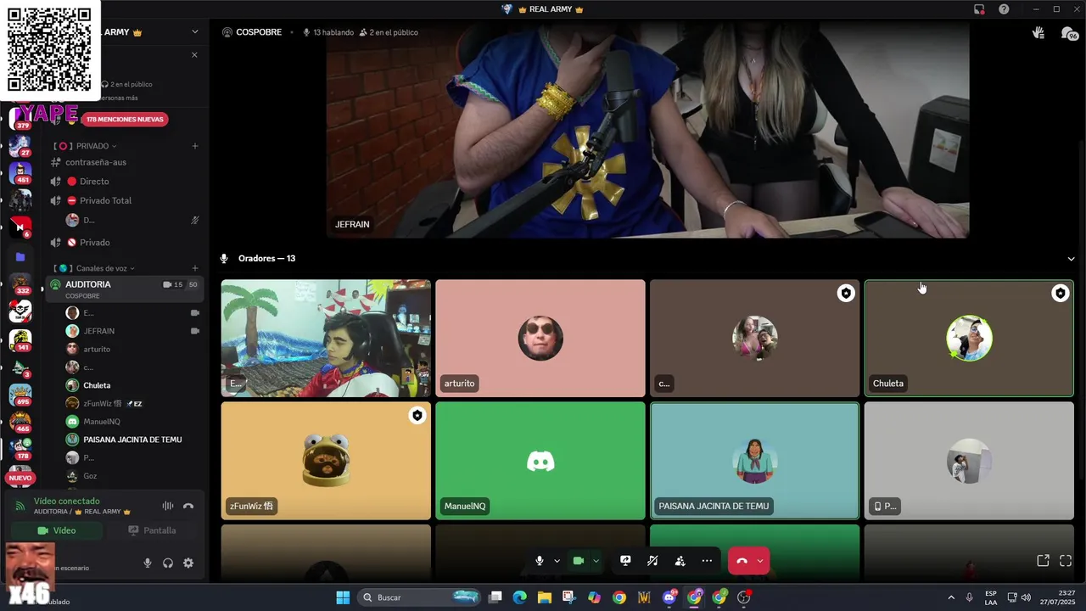The height and width of the screenshot is (611, 1086).
Task: Disconnect using phone icon in voice panel
Action: point(188,506)
